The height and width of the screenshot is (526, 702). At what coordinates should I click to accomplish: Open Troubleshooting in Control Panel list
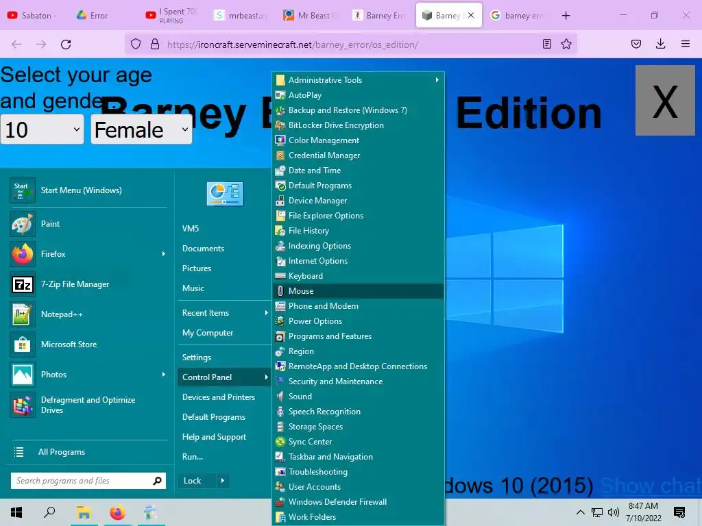click(x=358, y=472)
